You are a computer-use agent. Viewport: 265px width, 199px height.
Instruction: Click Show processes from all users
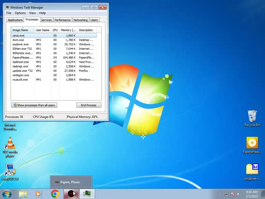[34, 105]
